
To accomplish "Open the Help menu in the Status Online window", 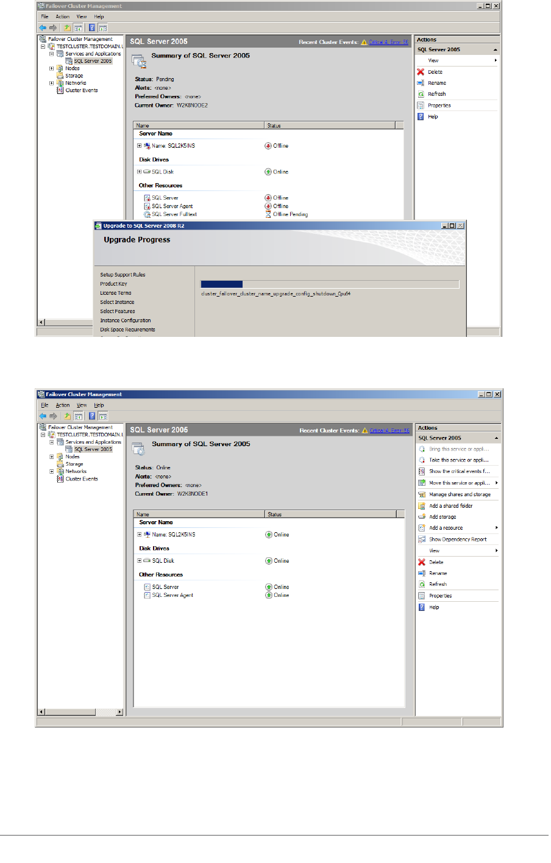I will click(x=99, y=405).
